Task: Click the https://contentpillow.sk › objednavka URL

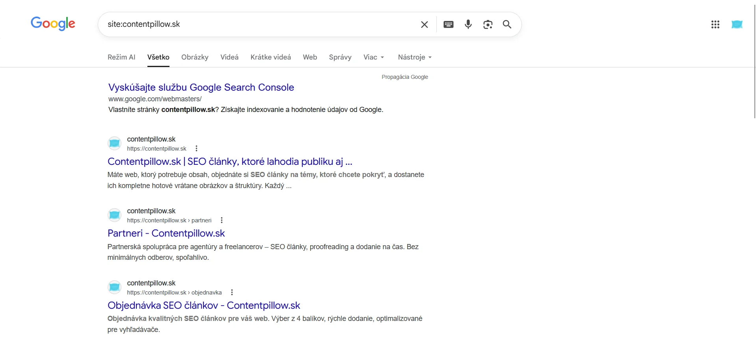Action: 174,293
